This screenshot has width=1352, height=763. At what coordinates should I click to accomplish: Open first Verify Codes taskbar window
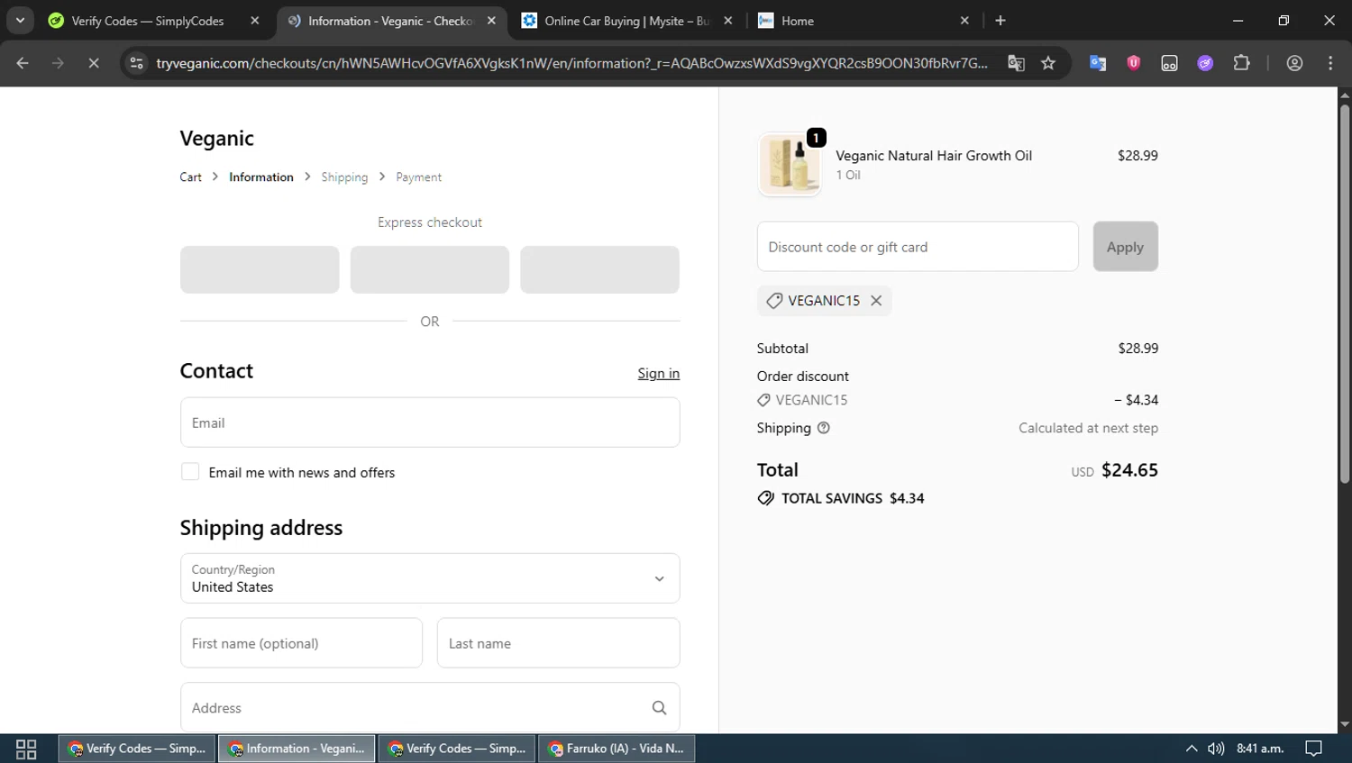pyautogui.click(x=137, y=749)
